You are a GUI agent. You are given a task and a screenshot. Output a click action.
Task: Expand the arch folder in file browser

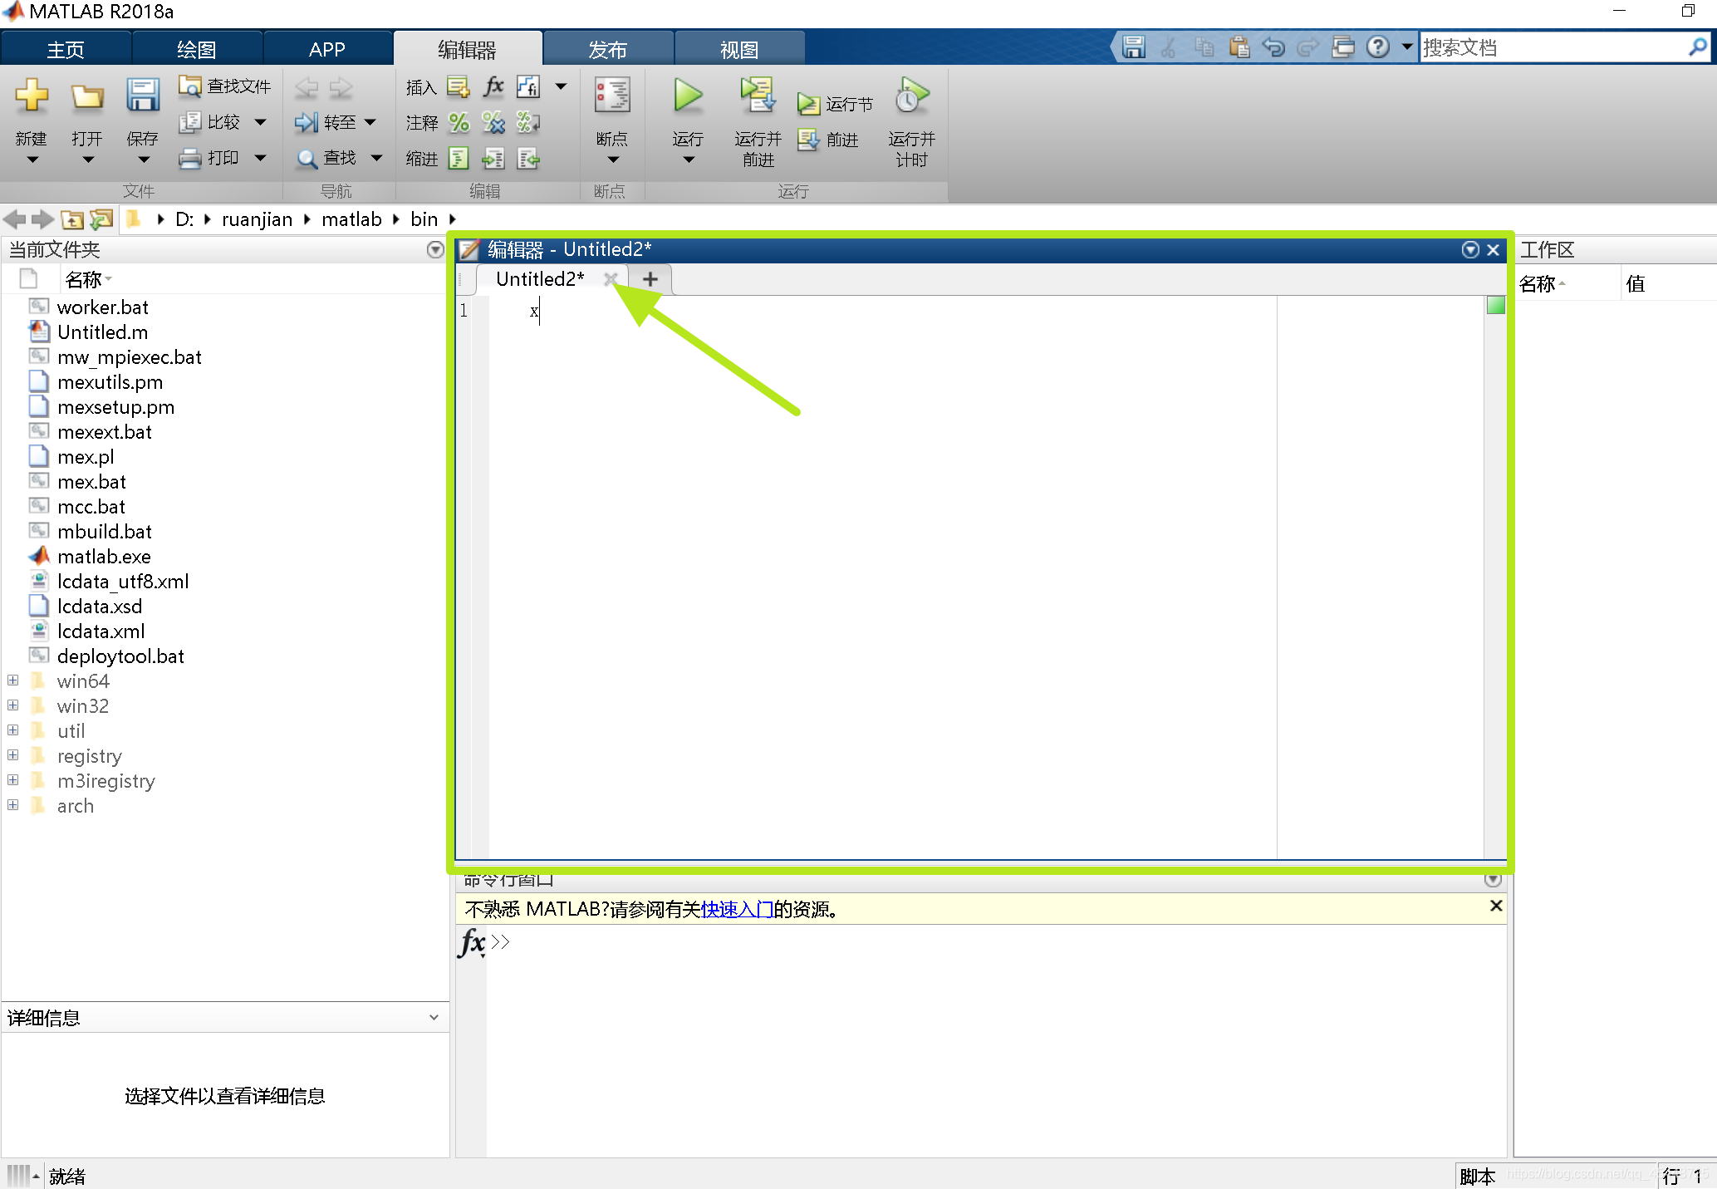[x=14, y=805]
